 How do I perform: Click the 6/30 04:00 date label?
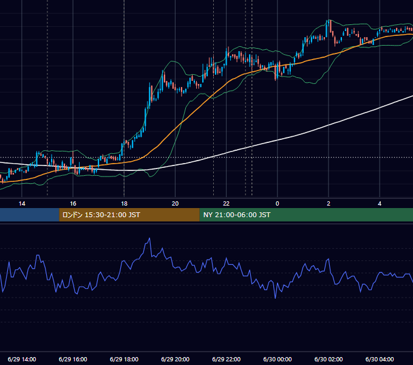[x=380, y=359]
